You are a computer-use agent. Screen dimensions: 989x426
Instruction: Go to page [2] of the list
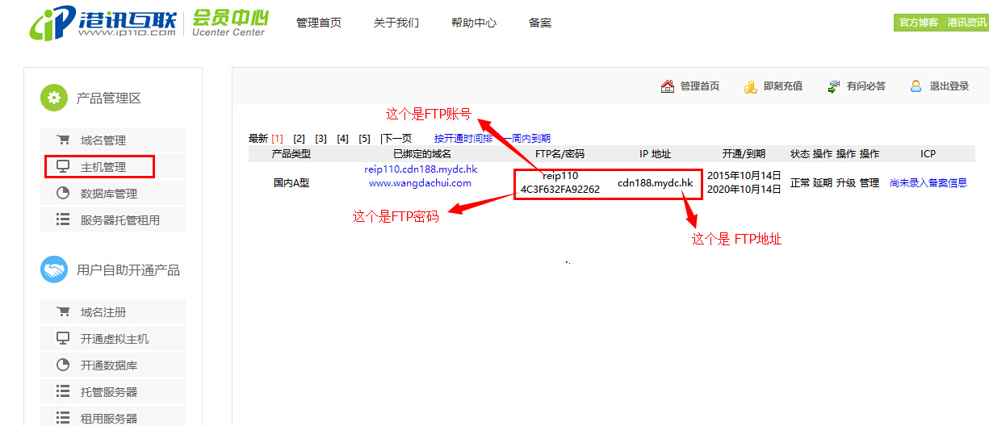click(300, 139)
